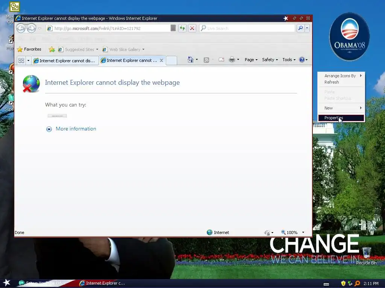Click the More information link text

(76, 129)
